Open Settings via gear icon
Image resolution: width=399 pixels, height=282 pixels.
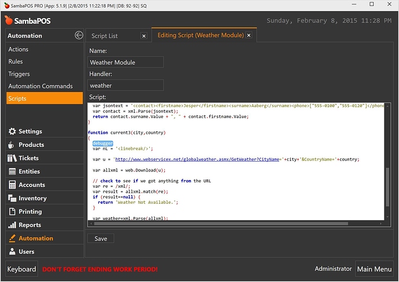[x=12, y=131]
